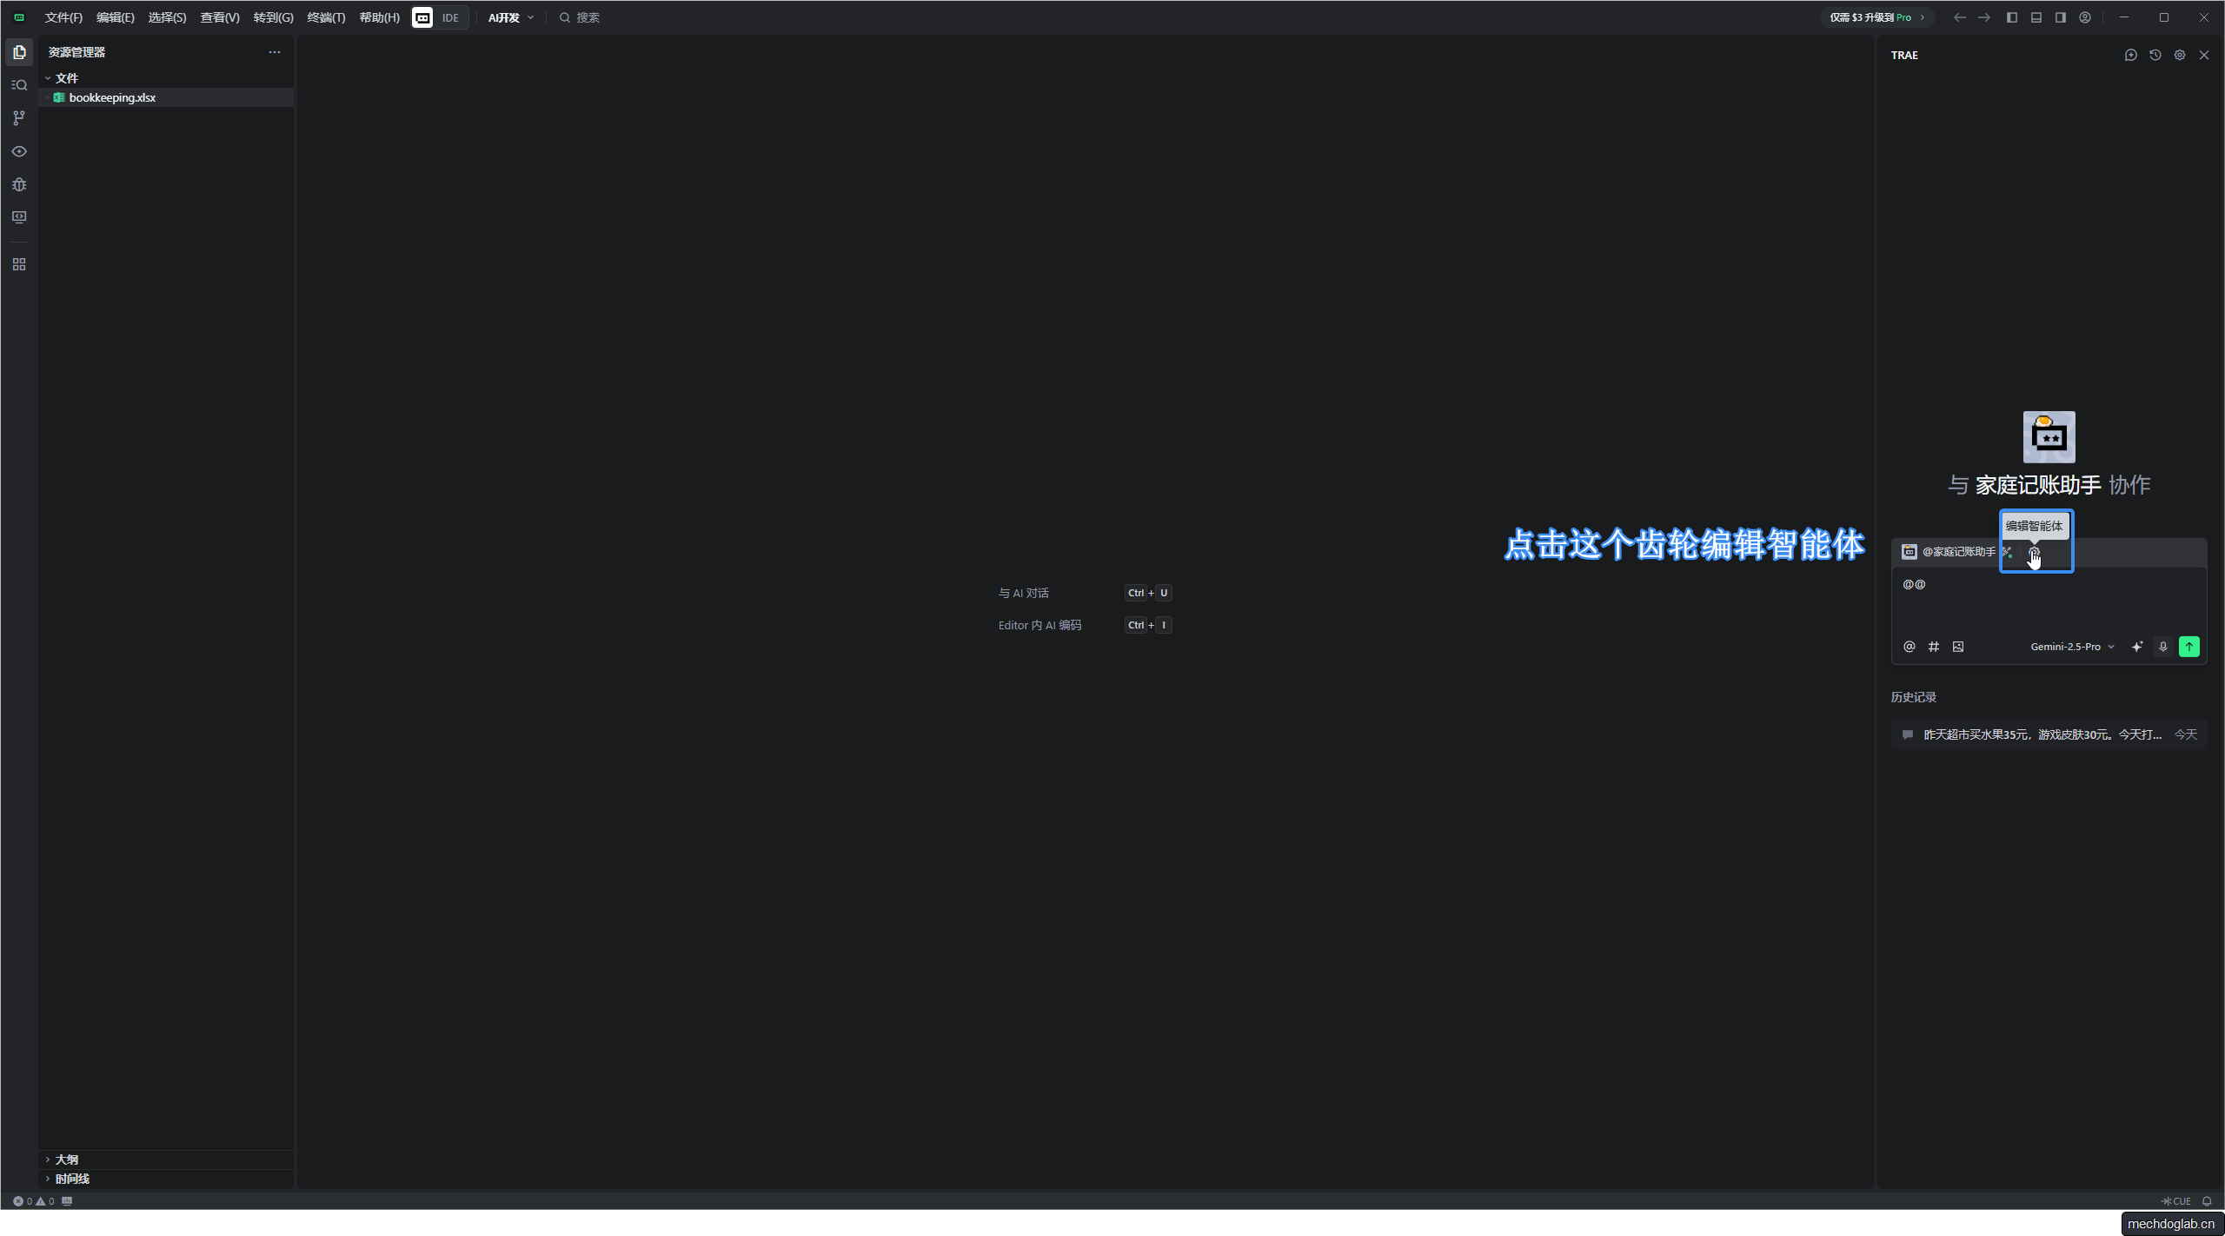Viewport: 2225px width, 1236px height.
Task: Open the 终端(T) menu
Action: click(326, 17)
